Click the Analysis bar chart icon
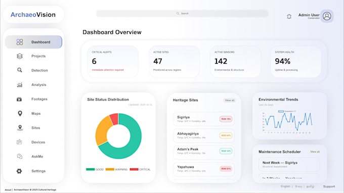Image resolution: width=344 pixels, height=193 pixels. point(20,85)
